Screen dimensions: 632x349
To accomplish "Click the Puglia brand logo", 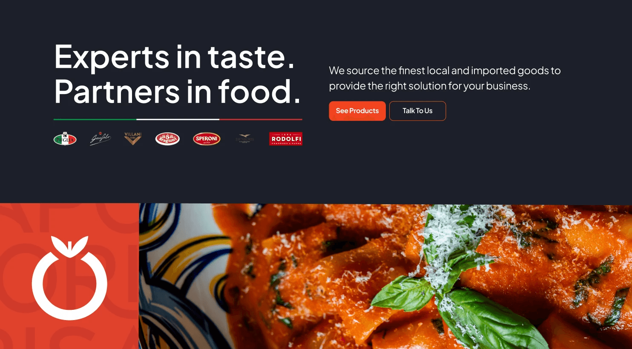I will 65,139.
